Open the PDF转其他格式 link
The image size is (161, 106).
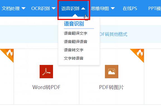(114, 34)
